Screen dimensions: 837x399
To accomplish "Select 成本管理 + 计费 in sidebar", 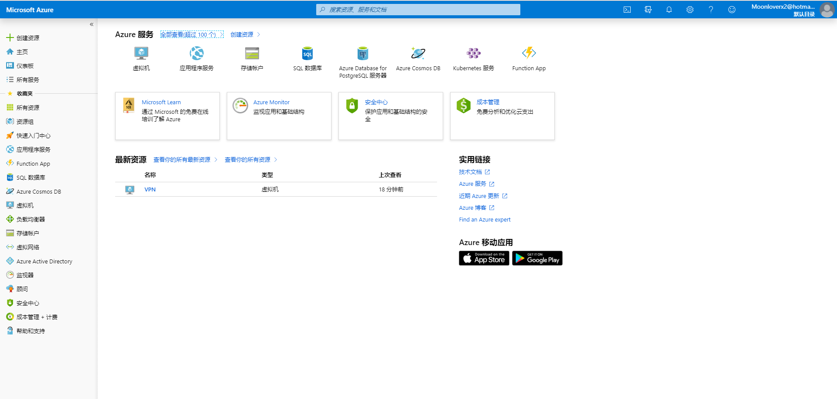I will coord(37,317).
